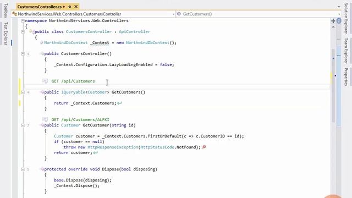
Task: Open the Toolbox side panel
Action: 5,10
